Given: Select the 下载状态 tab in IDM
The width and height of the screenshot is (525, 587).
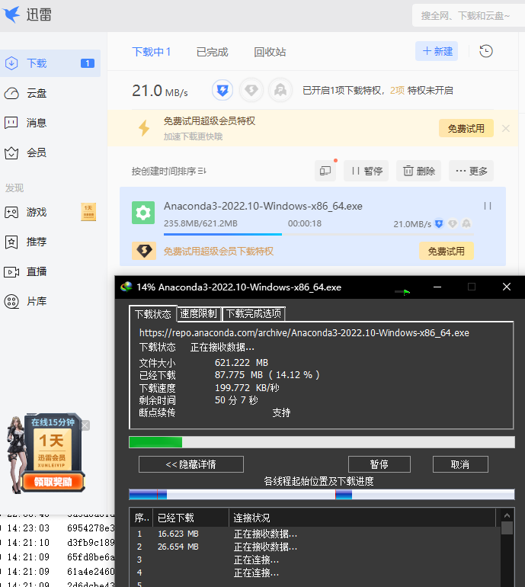Looking at the screenshot, I should click(152, 314).
